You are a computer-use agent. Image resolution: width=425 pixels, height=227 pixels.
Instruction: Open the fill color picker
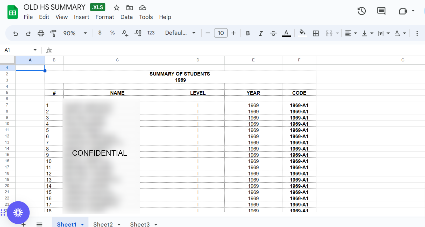click(x=302, y=33)
